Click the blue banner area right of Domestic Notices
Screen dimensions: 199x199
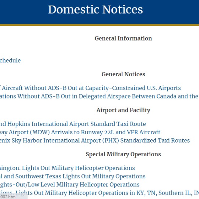(171, 12)
